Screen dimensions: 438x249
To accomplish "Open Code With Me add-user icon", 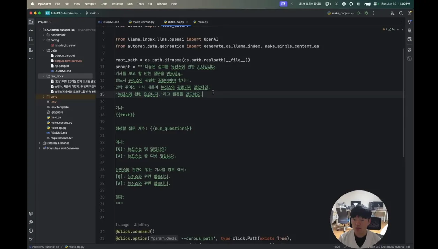I will (392, 13).
